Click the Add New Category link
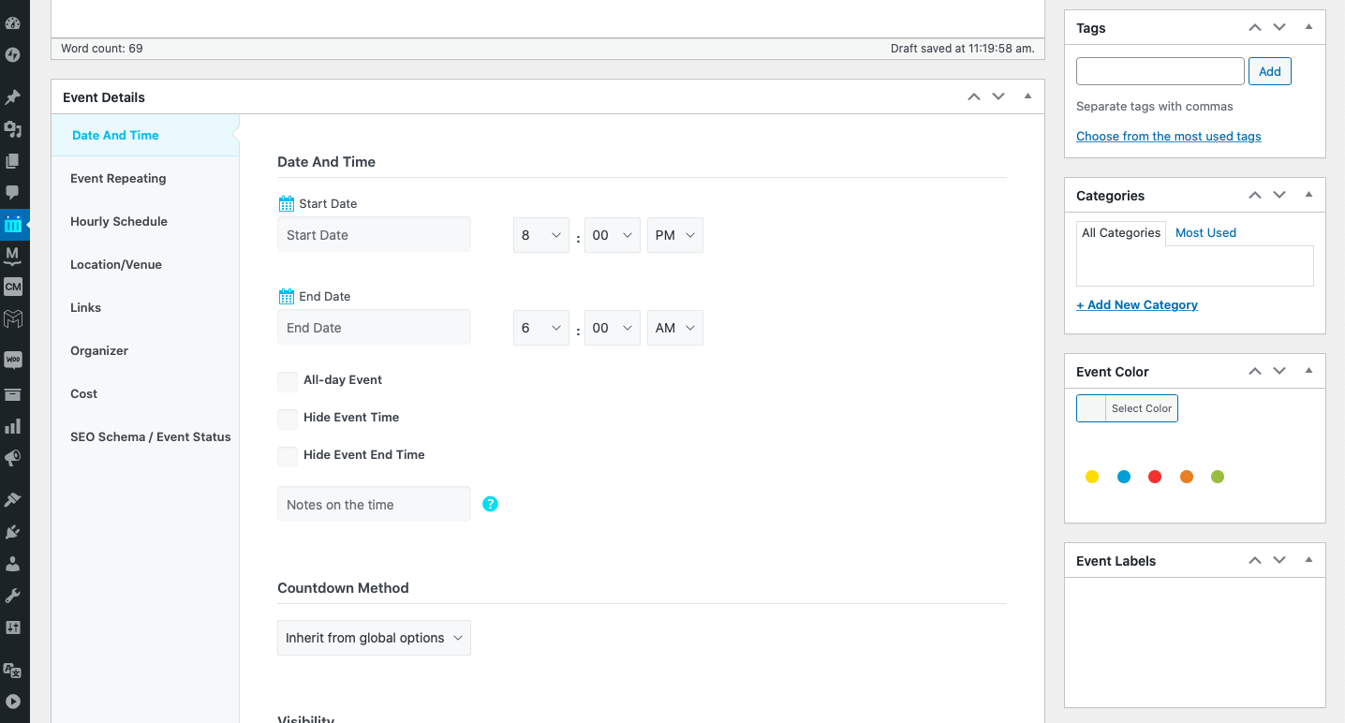 (1137, 304)
